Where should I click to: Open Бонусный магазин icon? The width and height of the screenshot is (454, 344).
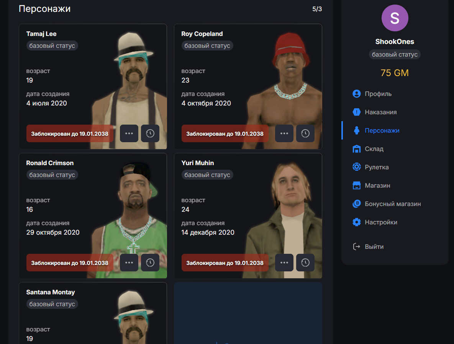pyautogui.click(x=357, y=204)
